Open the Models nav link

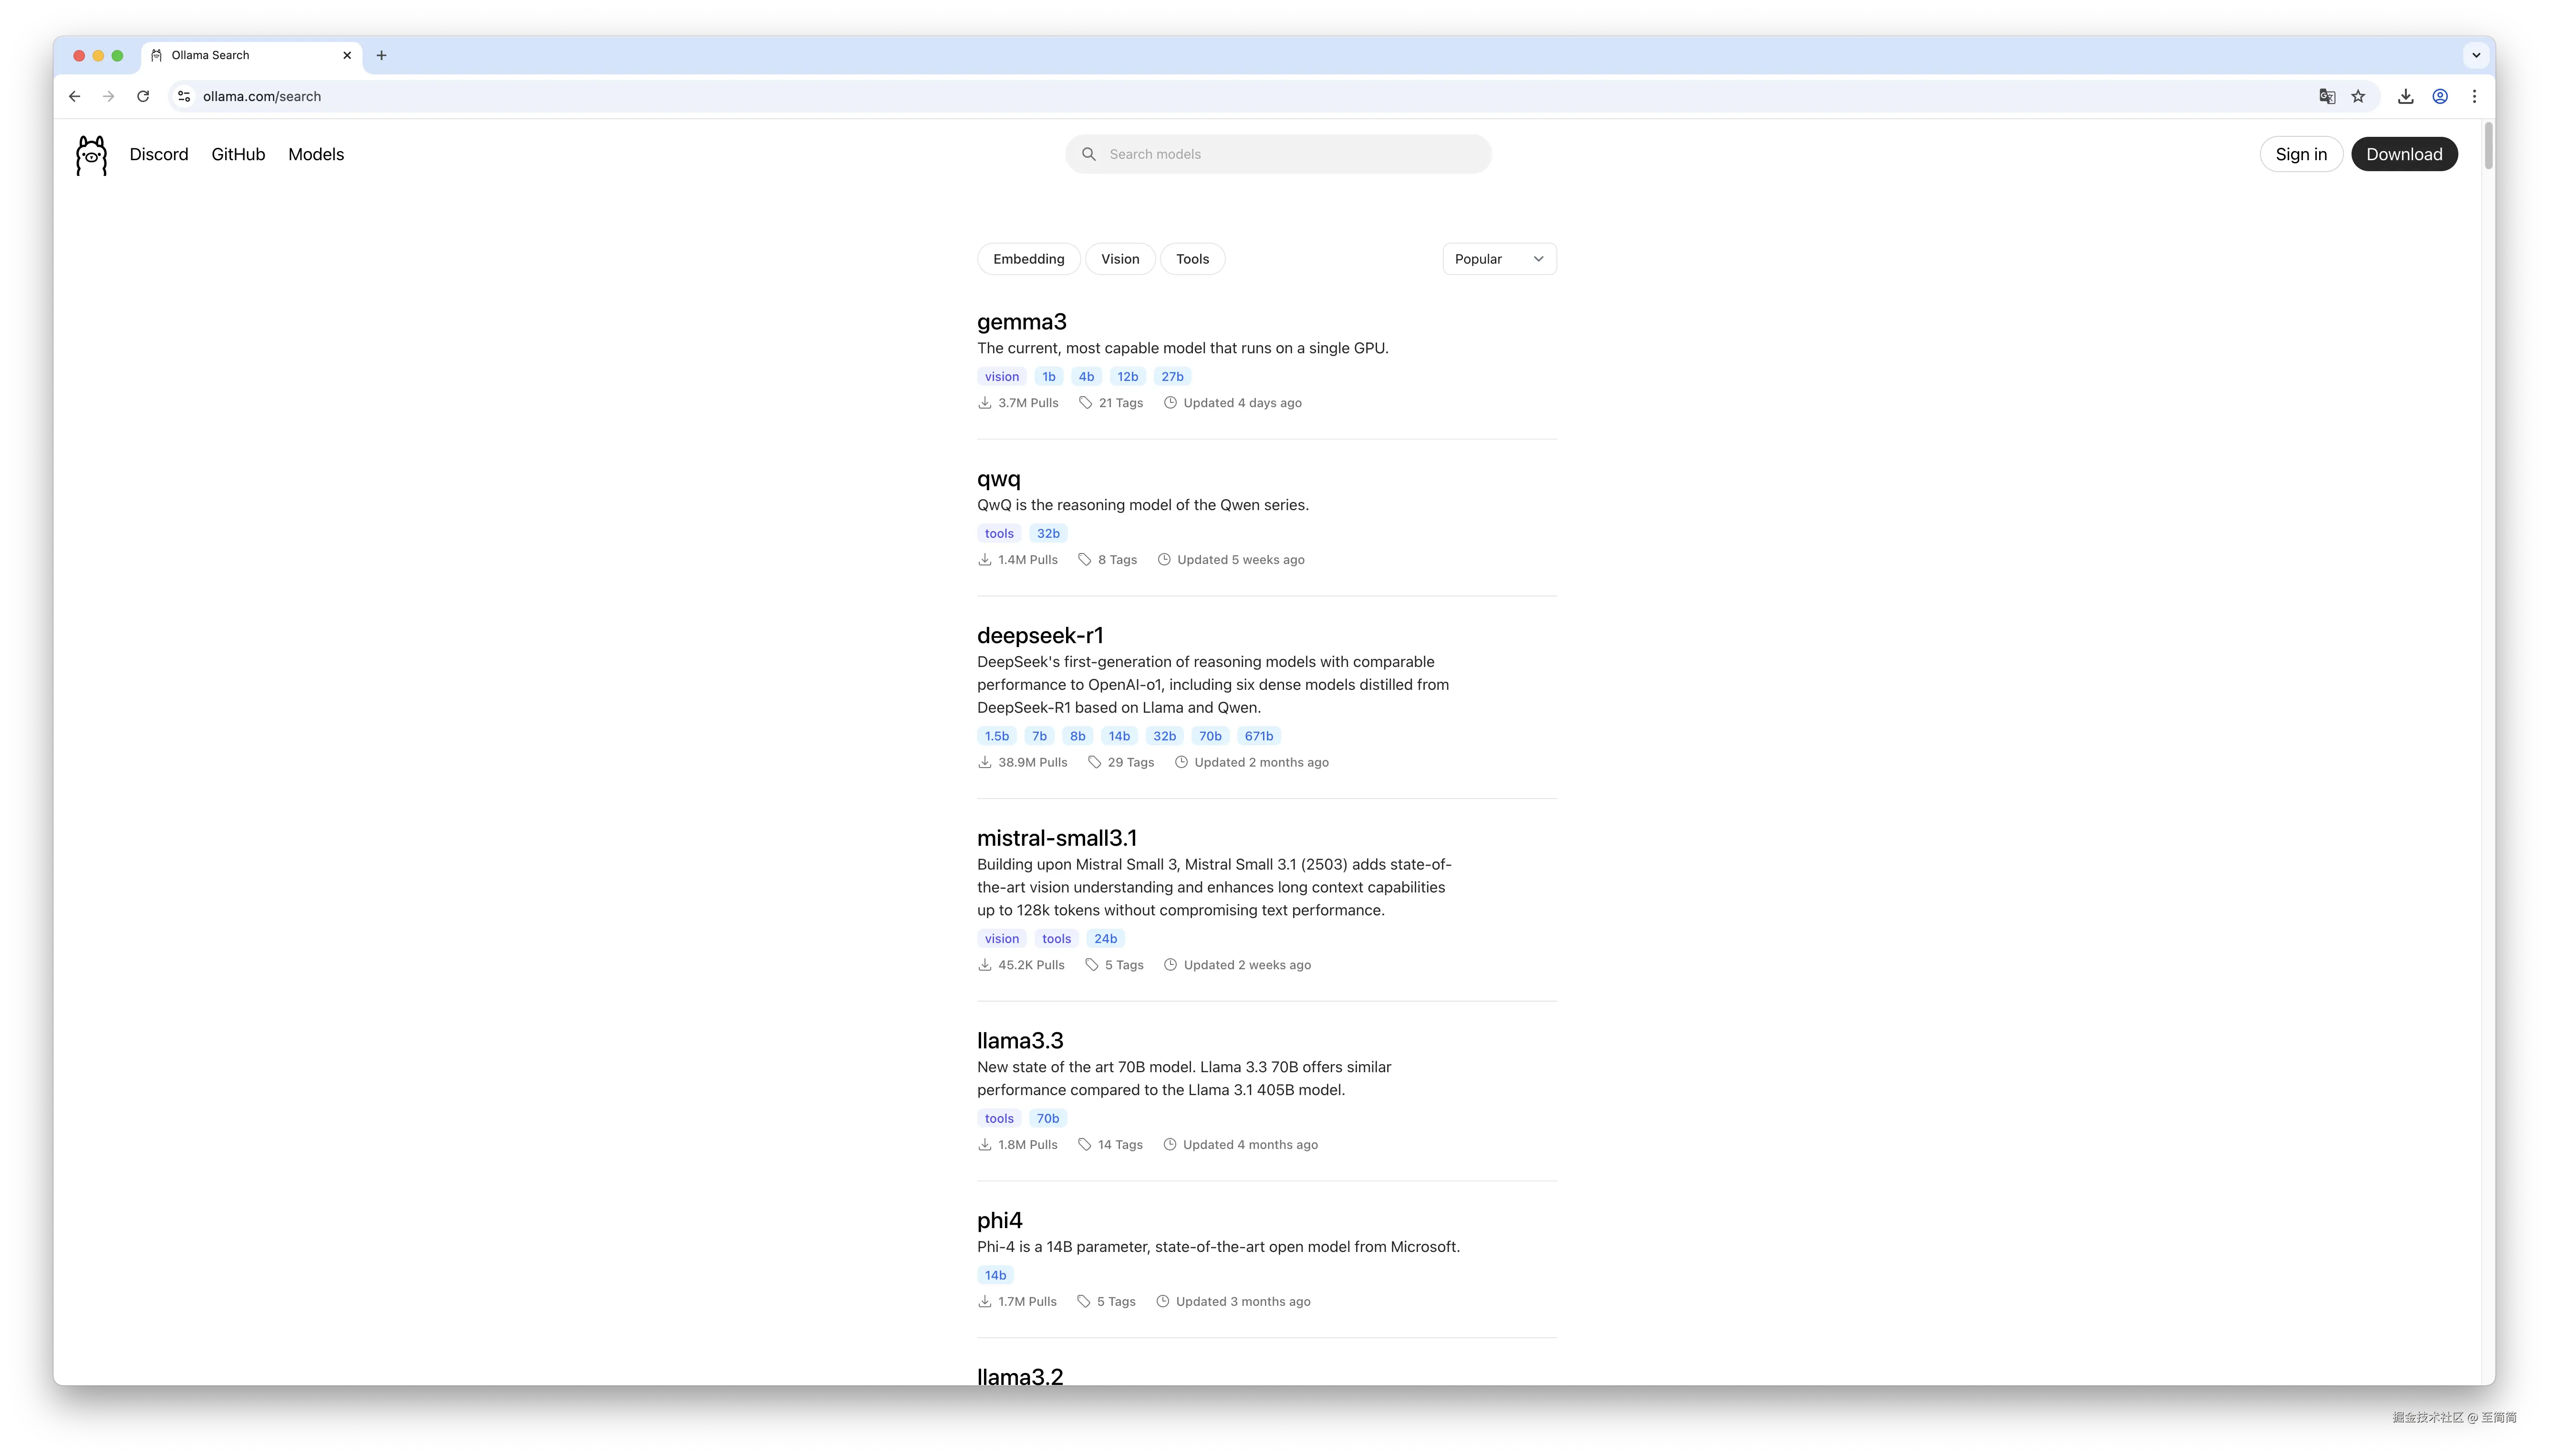pyautogui.click(x=316, y=154)
